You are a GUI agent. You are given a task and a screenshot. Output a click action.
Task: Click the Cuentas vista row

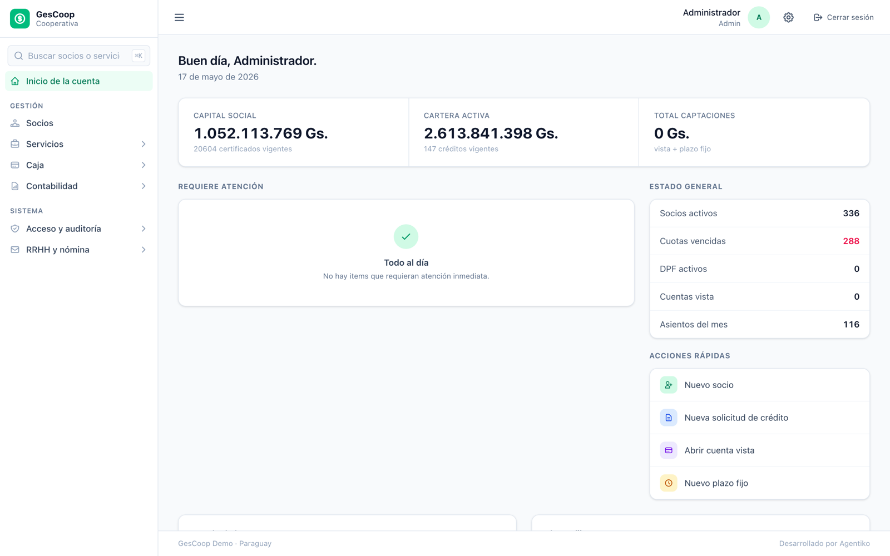760,297
